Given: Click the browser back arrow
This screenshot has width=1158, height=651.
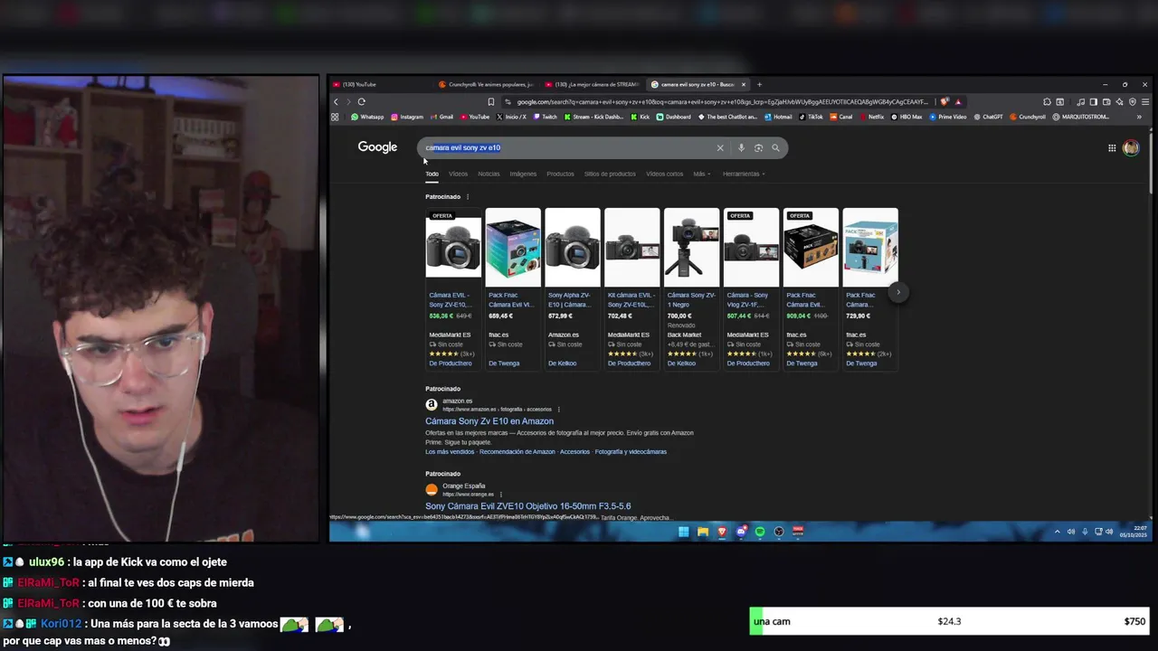Looking at the screenshot, I should 336,101.
